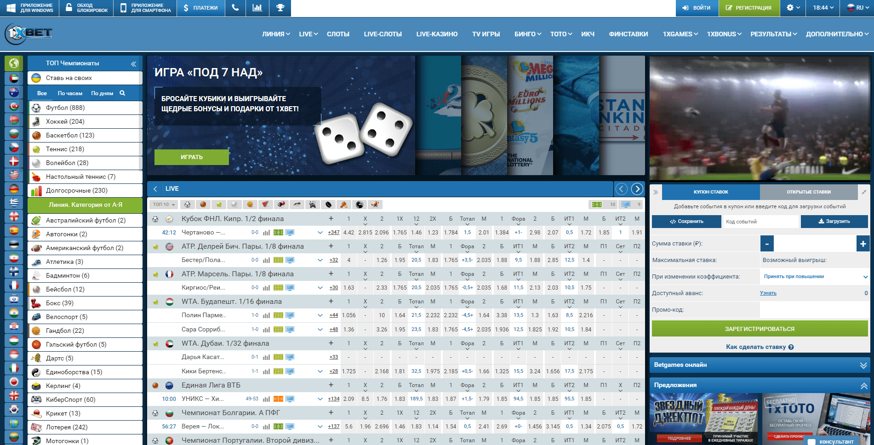Switch to the Купон ставок tab
Screen dimensions: 874x445
(x=711, y=192)
